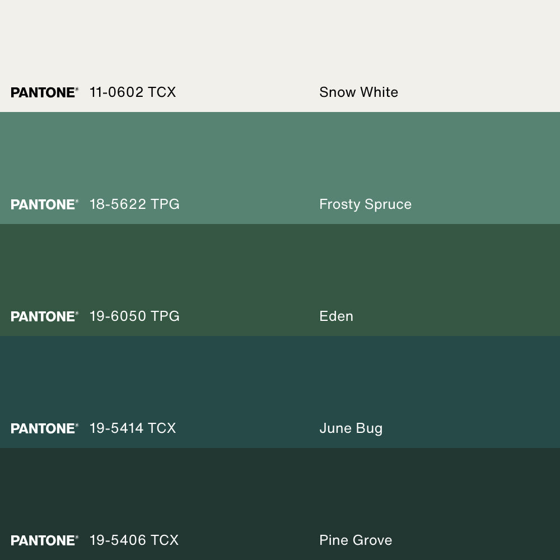The height and width of the screenshot is (560, 560).
Task: Select the "Eden" color name
Action: pyautogui.click(x=336, y=316)
